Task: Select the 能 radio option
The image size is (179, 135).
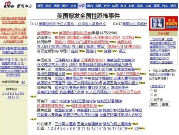Action: tap(152, 90)
